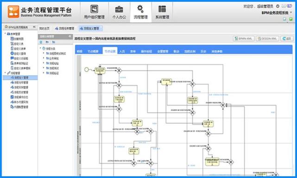This screenshot has width=297, height=178.
Task: Click 自定义对话框 speech bubble icon
Action: 12,58
